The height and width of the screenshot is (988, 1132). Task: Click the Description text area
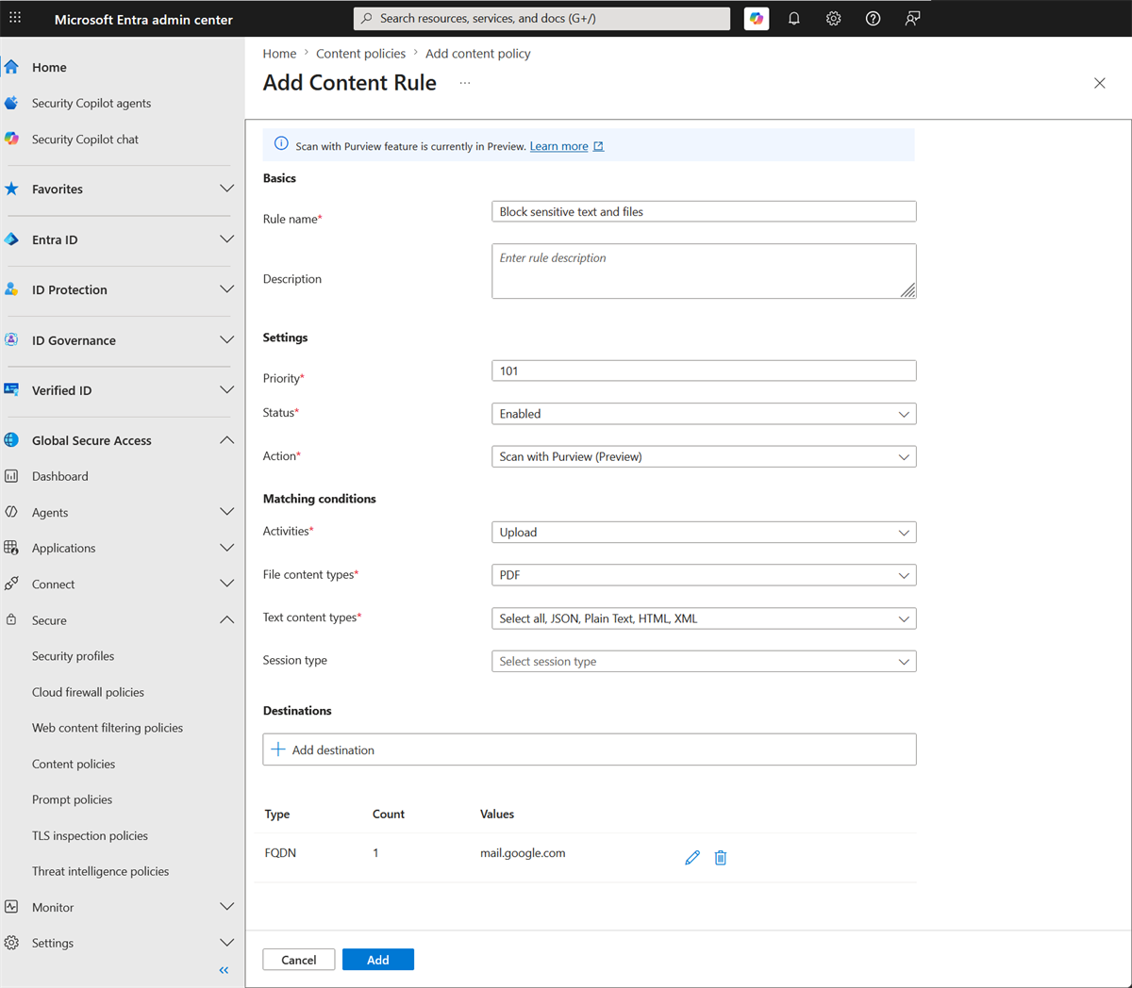coord(704,272)
